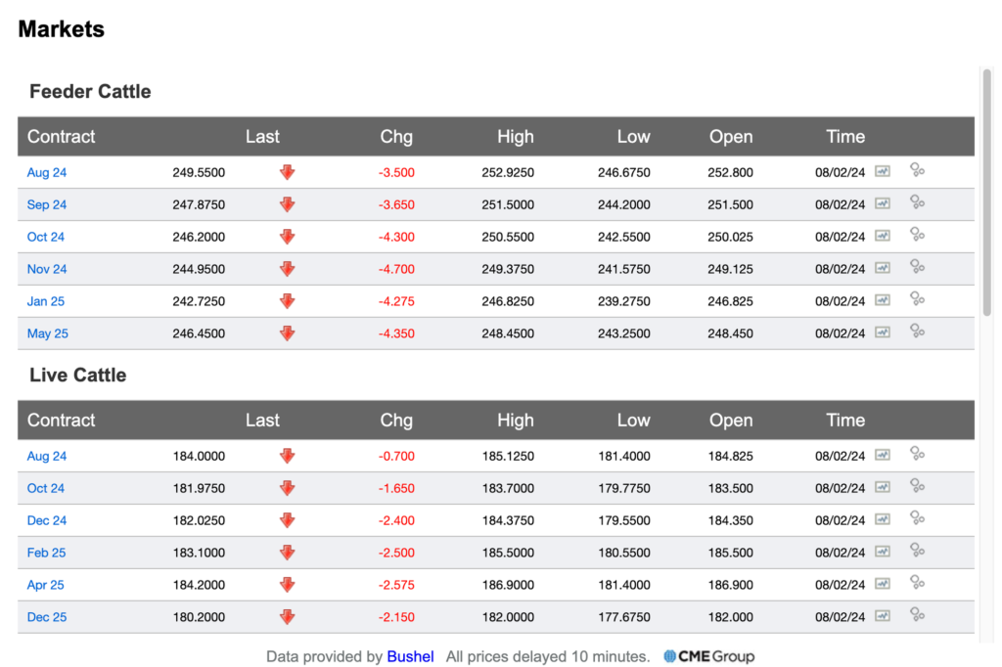Click the markets panel vertical scrollbar

click(986, 192)
